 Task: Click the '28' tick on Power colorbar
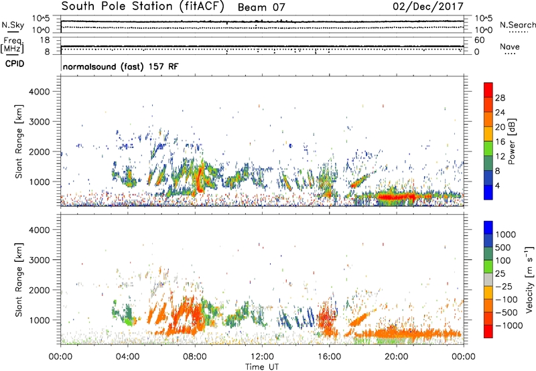[500, 98]
